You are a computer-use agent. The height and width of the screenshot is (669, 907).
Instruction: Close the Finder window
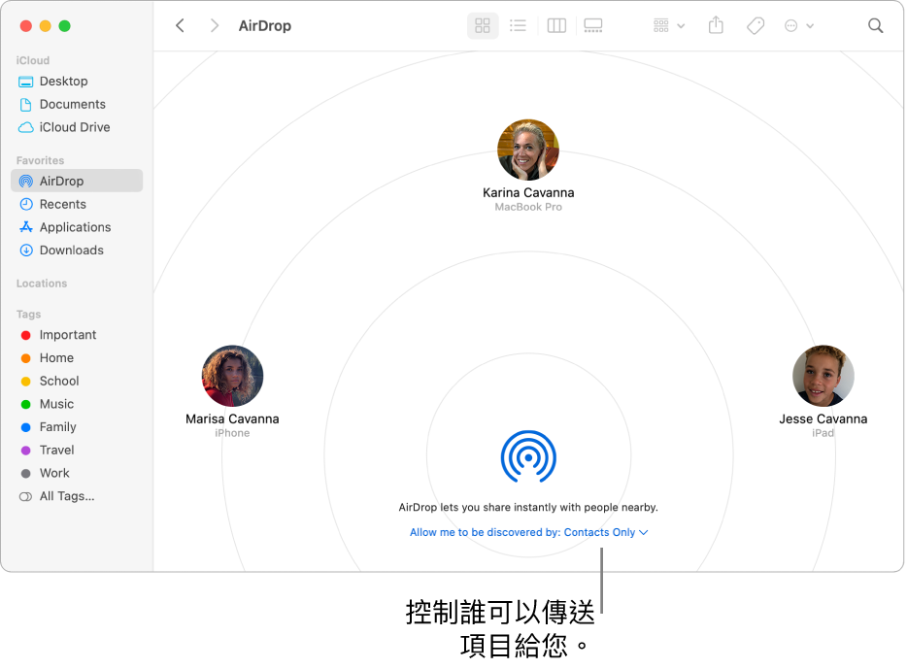pyautogui.click(x=25, y=26)
